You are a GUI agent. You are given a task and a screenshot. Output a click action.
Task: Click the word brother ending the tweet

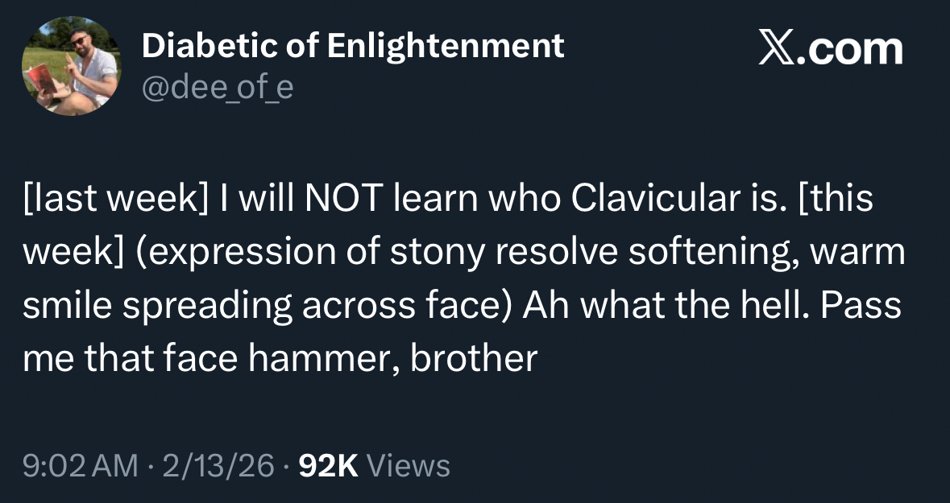pyautogui.click(x=474, y=358)
